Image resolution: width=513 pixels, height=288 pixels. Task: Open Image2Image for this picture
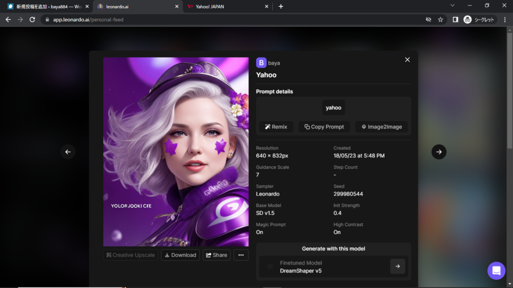coord(381,126)
